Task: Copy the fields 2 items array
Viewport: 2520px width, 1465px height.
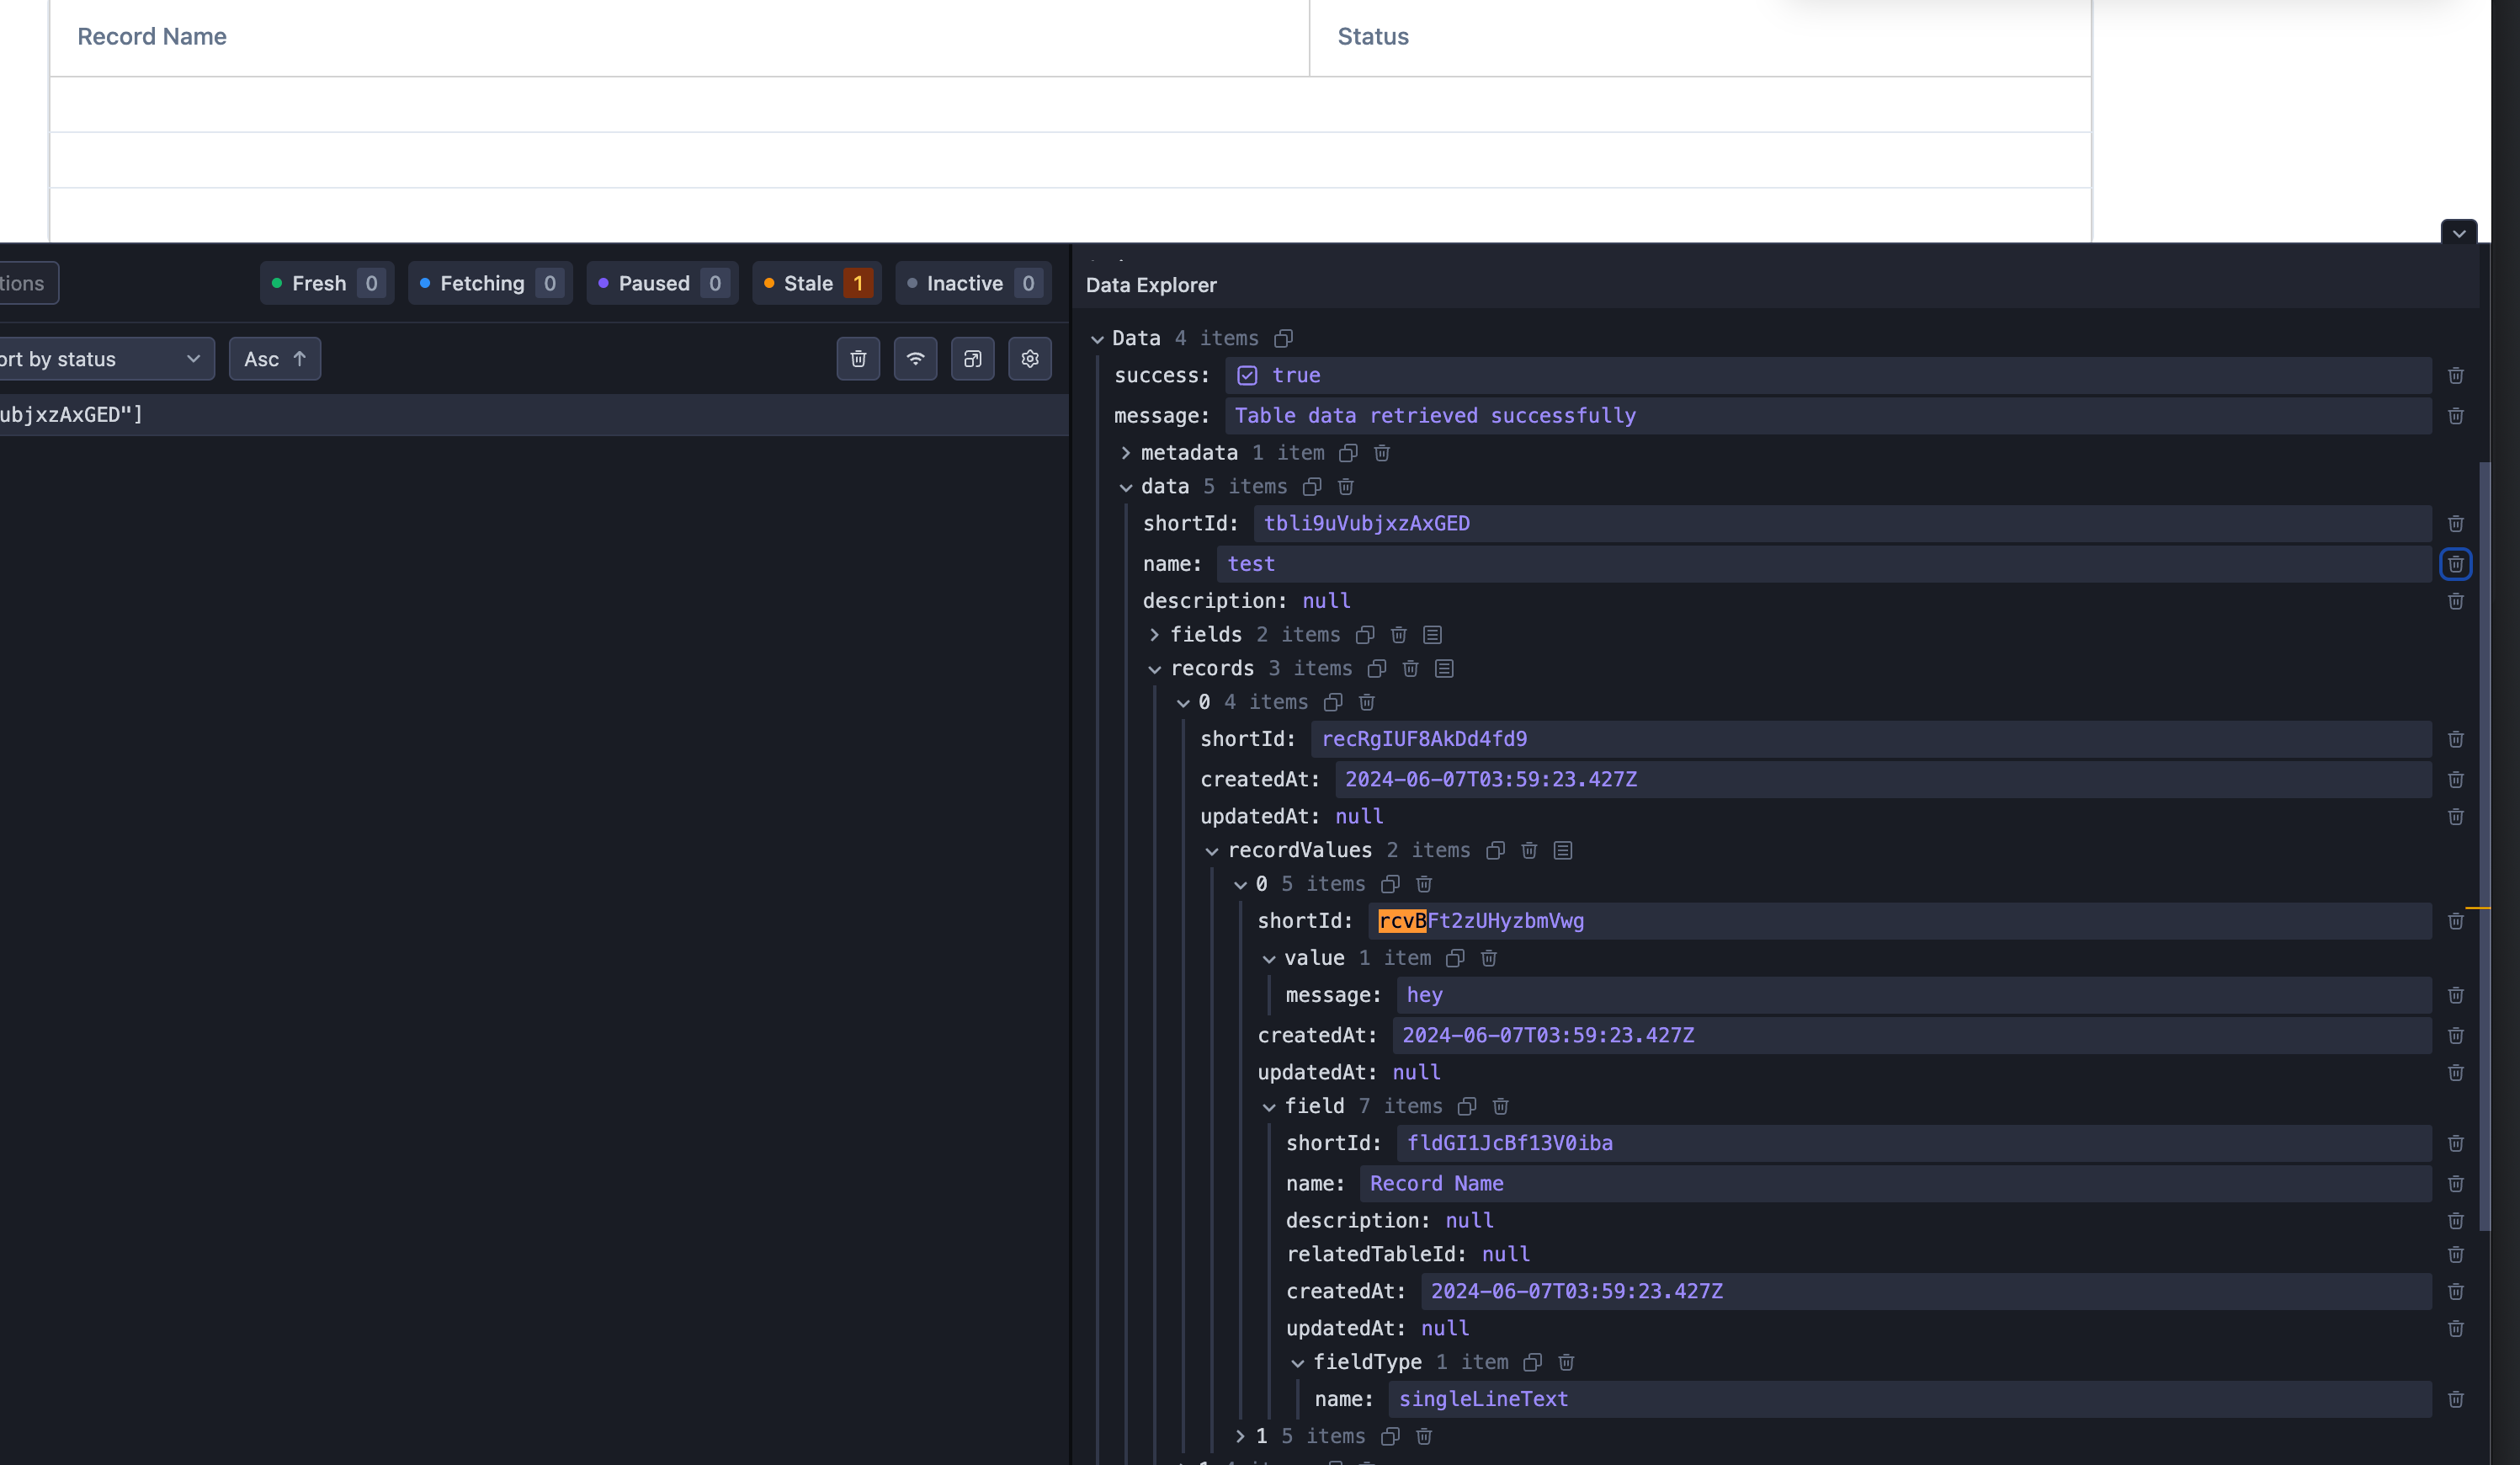Action: [x=1365, y=635]
